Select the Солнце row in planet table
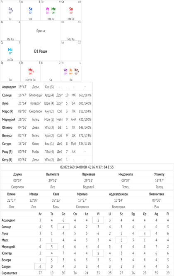This screenshot has height=276, width=174. (46, 95)
